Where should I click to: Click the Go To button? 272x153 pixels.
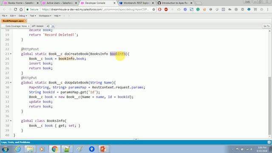click(x=266, y=26)
